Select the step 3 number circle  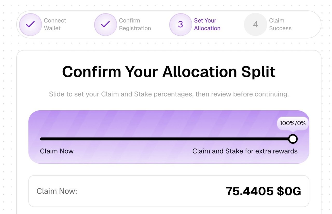(x=180, y=25)
